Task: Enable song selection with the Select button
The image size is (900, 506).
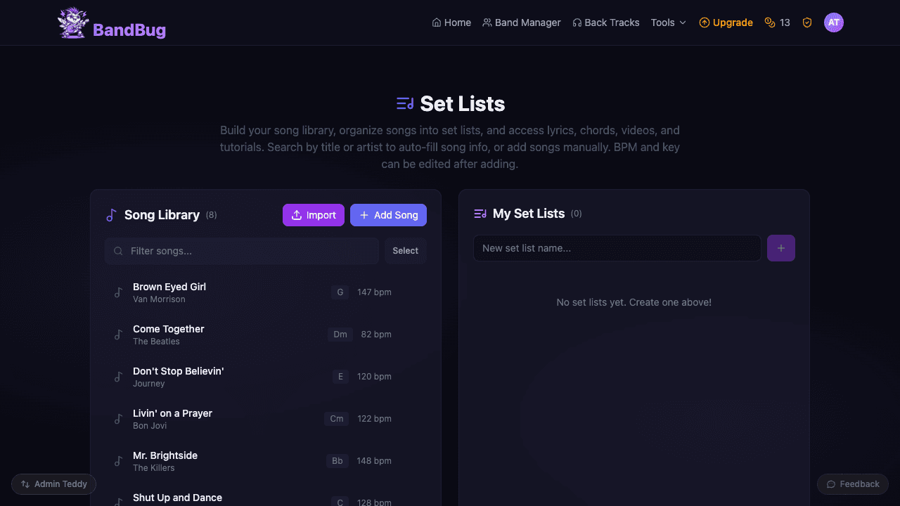Action: click(x=405, y=250)
